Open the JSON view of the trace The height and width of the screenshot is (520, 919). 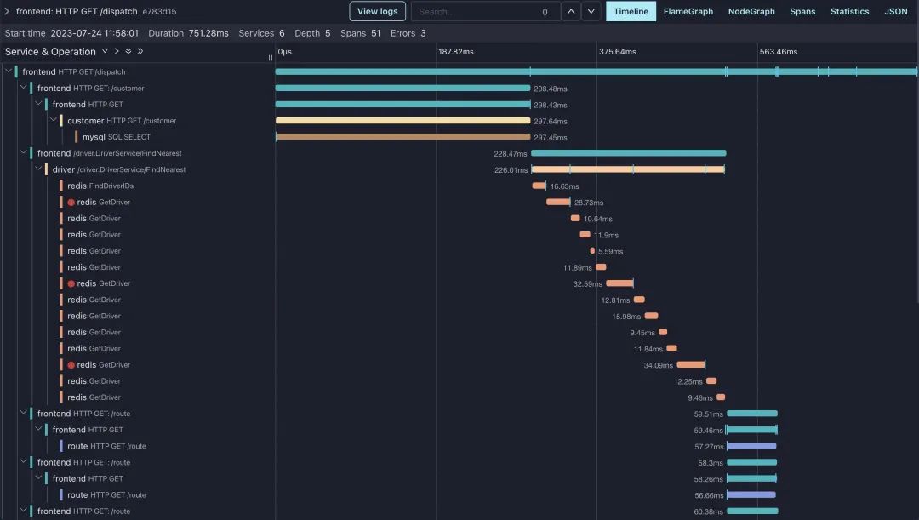(x=895, y=11)
